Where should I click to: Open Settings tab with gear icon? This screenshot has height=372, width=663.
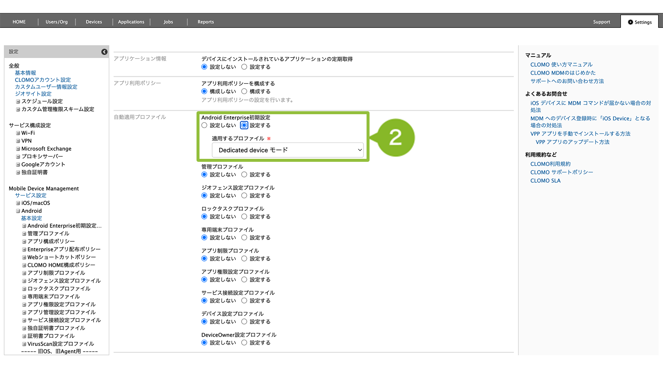[x=640, y=22]
